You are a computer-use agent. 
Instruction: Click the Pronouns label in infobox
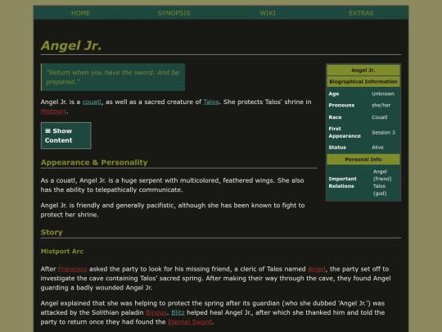coord(341,105)
